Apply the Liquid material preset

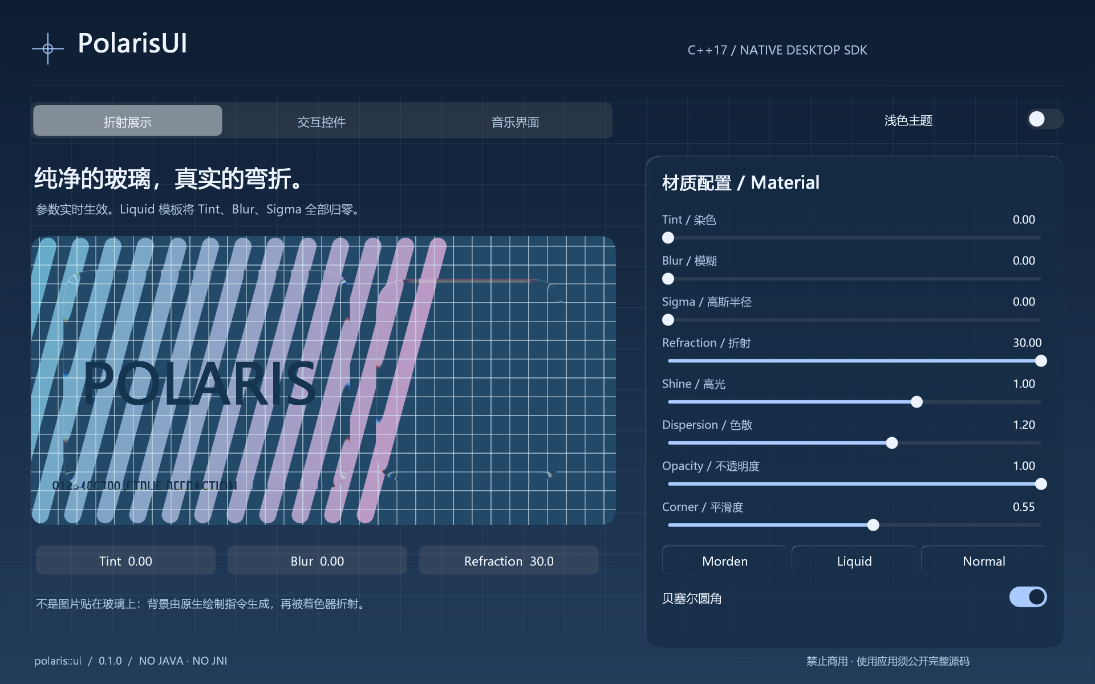(854, 561)
